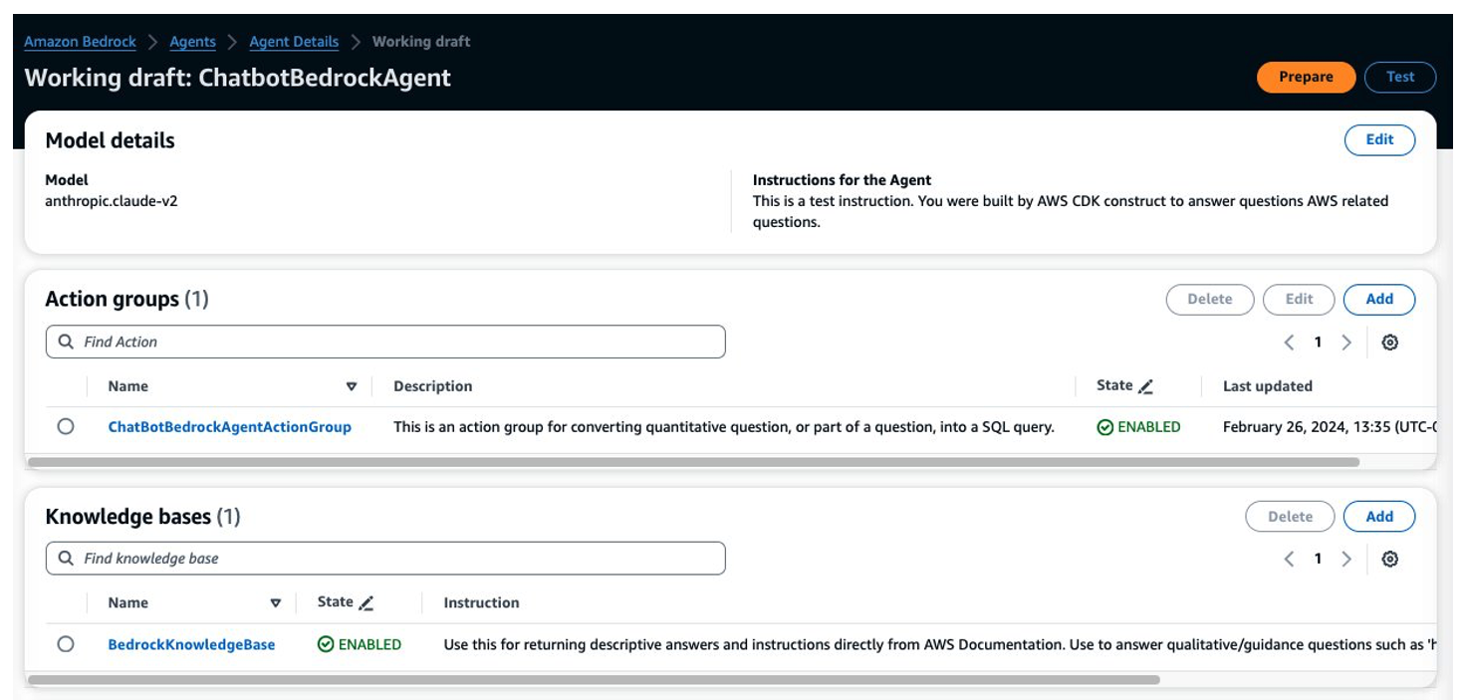The width and height of the screenshot is (1465, 700).
Task: Go to next page in Action groups
Action: pyautogui.click(x=1346, y=343)
